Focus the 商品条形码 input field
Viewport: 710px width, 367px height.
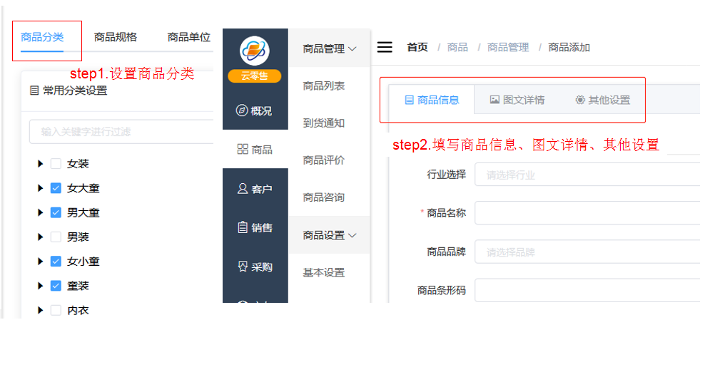(587, 290)
